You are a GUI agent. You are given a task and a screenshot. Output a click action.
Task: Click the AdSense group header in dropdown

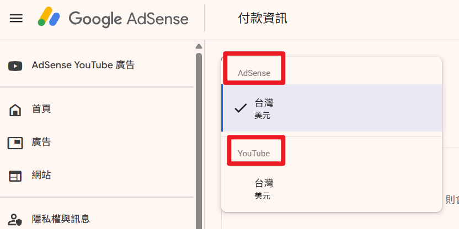pyautogui.click(x=254, y=73)
